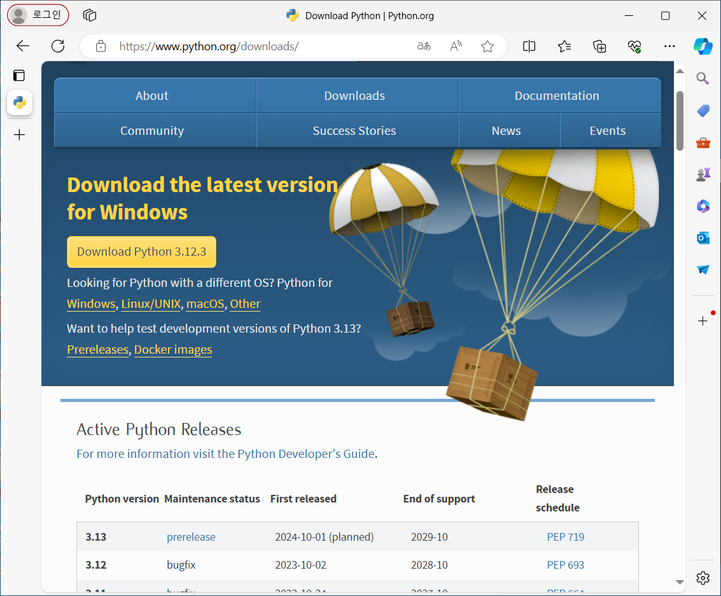
Task: Follow the Other OS link
Action: click(245, 304)
